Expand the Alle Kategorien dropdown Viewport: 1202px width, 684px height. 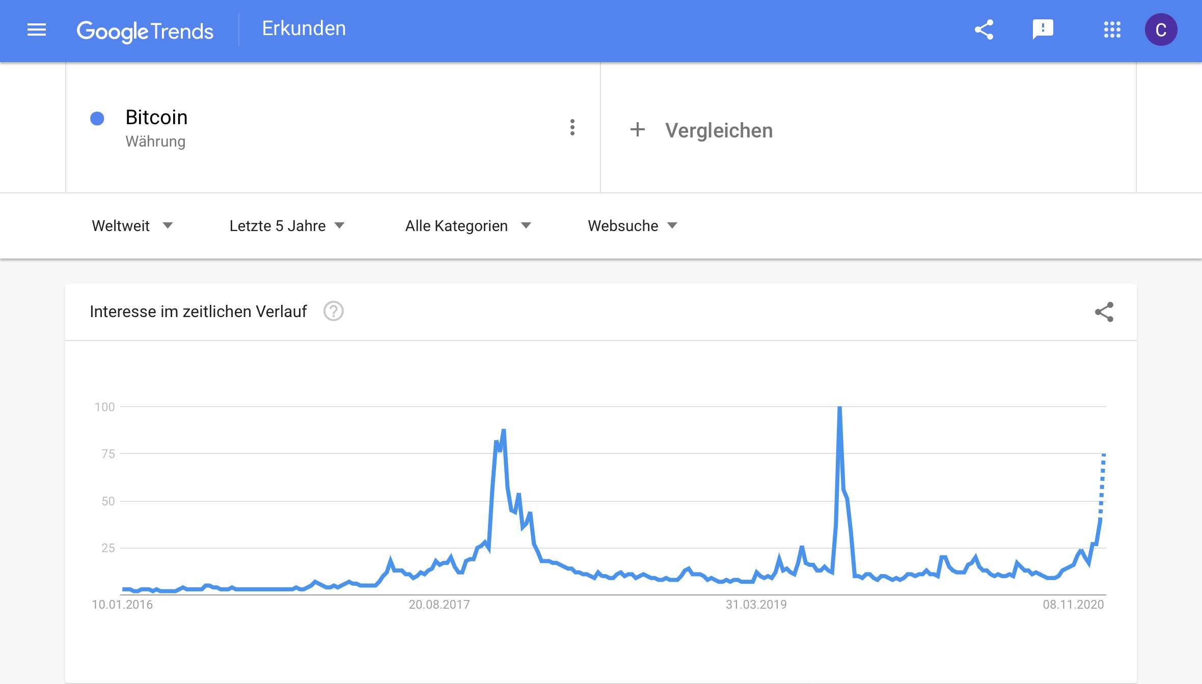pyautogui.click(x=468, y=225)
